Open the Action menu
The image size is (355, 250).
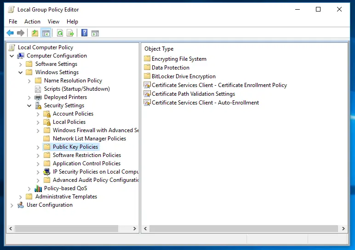[x=32, y=22]
